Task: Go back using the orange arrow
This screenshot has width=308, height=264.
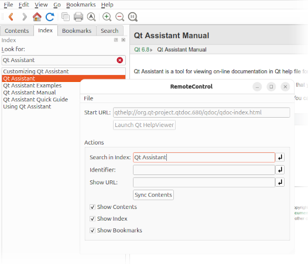Action: point(11,17)
